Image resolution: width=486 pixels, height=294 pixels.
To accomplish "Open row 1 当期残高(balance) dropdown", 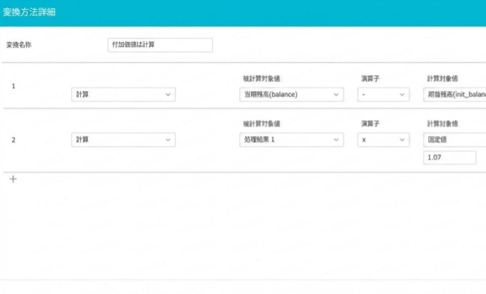I will click(291, 94).
